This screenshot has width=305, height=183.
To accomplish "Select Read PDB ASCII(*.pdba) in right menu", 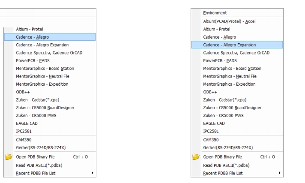I will point(226,165).
